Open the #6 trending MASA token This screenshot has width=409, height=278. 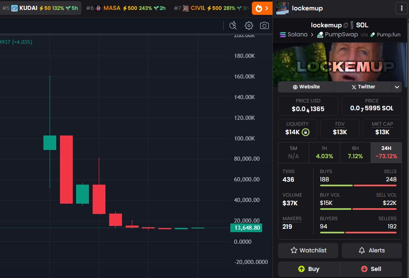[x=126, y=8]
